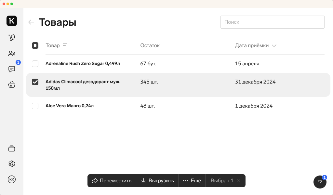Click the macOS green zoom button
The height and width of the screenshot is (195, 333).
click(x=12, y=4)
